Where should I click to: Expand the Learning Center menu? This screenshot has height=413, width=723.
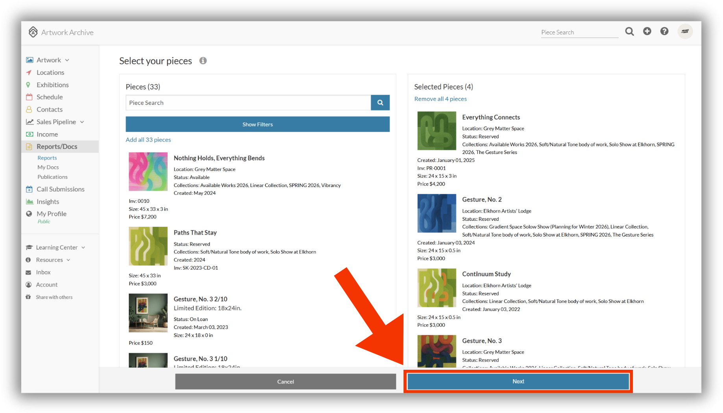point(83,248)
